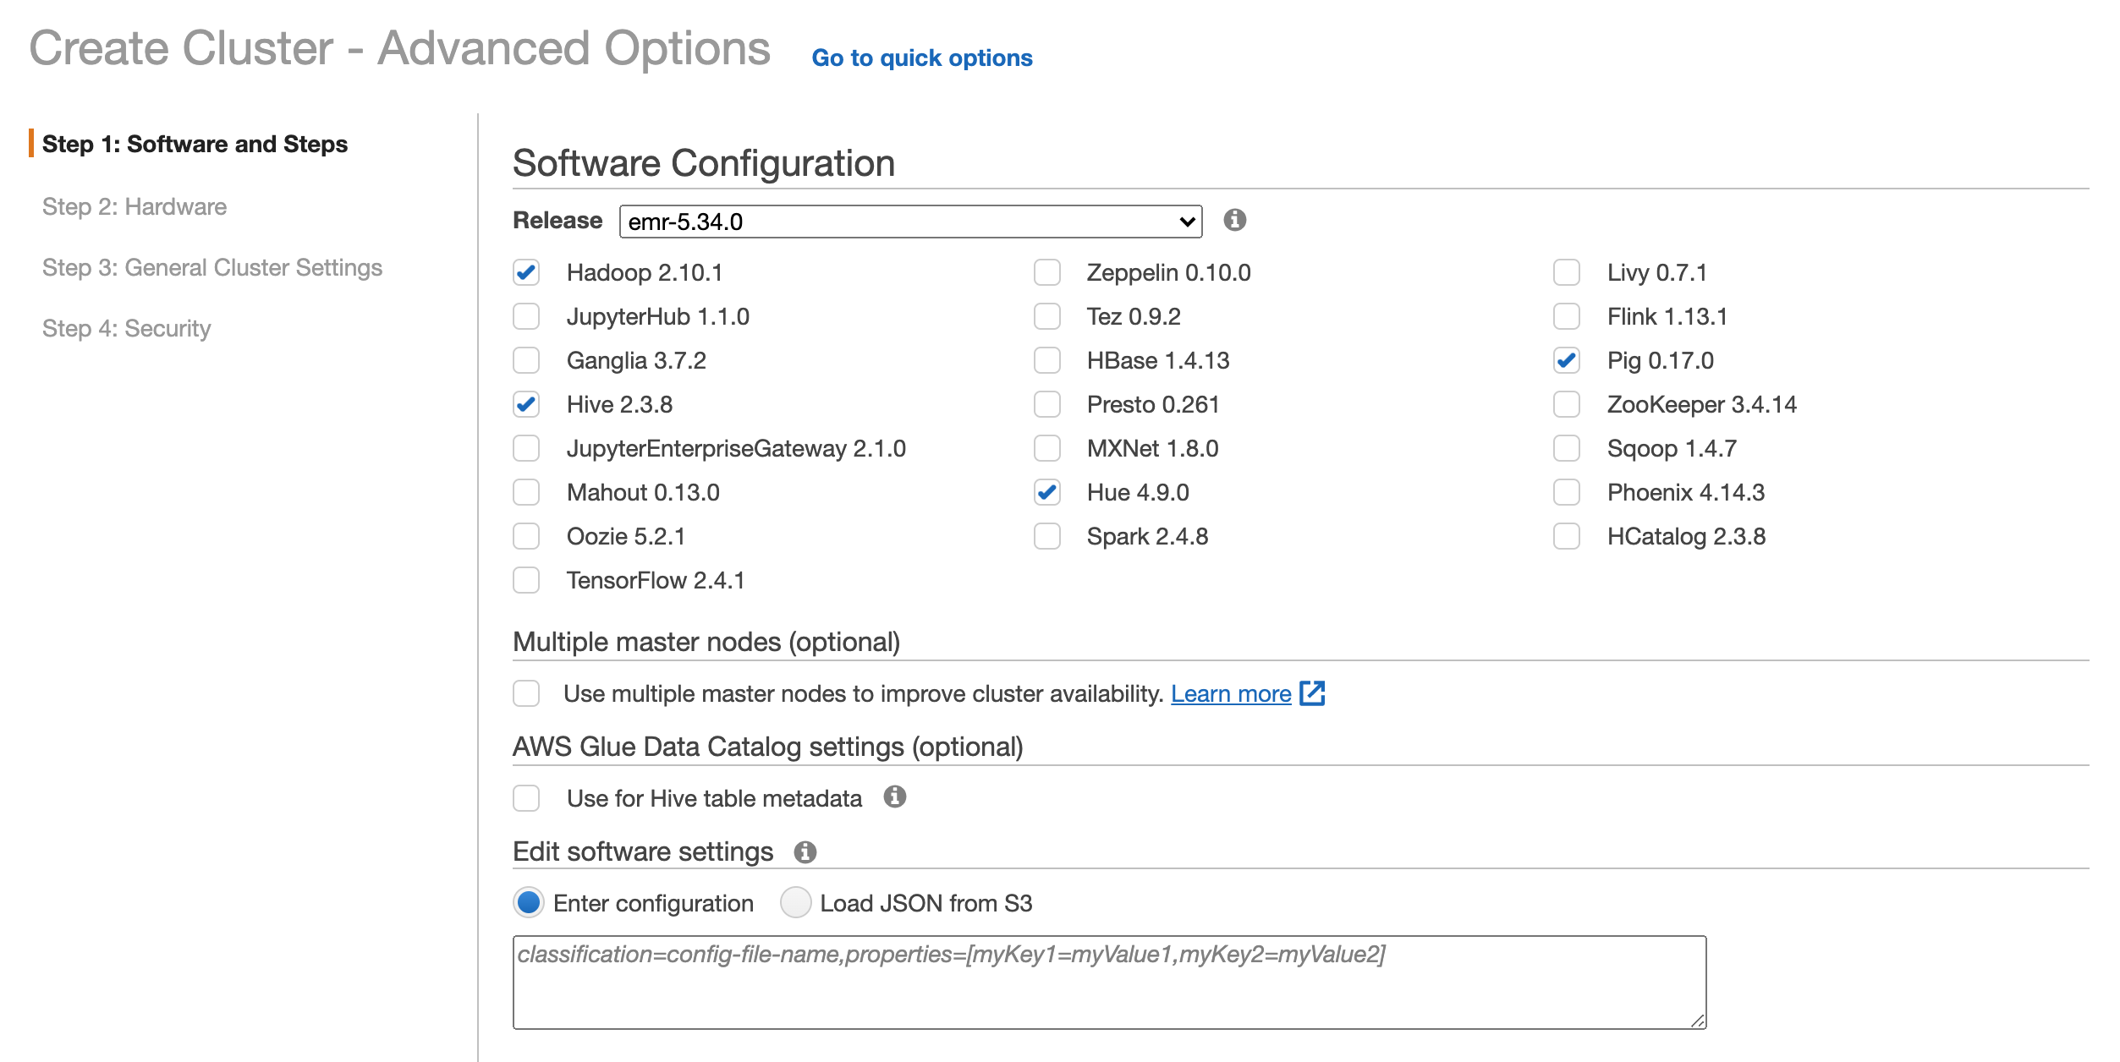The image size is (2120, 1062).
Task: Uncheck Hive 2.3.8
Action: pos(526,404)
